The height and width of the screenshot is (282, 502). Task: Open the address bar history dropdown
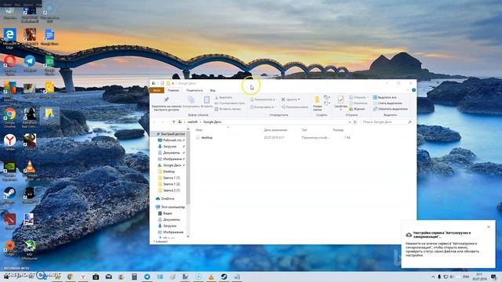[349, 122]
